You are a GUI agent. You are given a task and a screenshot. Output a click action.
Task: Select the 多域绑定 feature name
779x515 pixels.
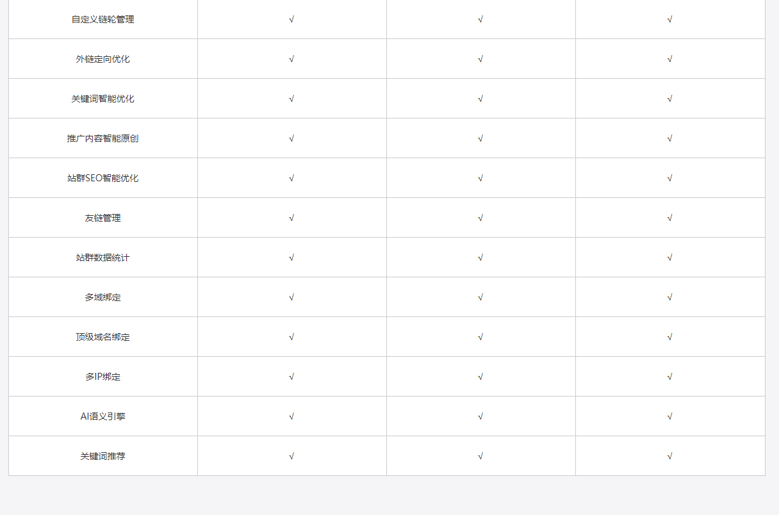[102, 297]
